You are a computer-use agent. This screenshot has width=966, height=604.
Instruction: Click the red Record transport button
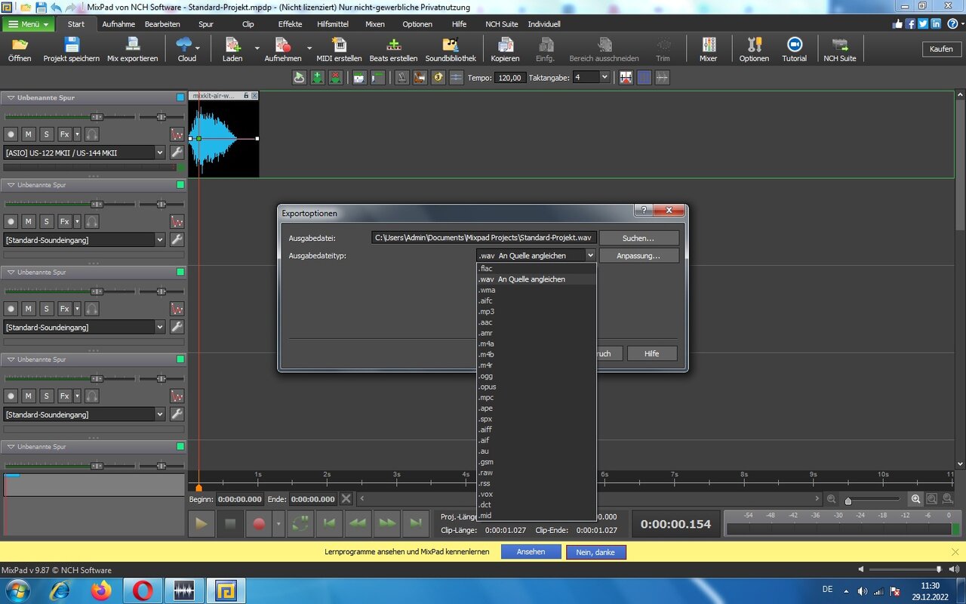(x=259, y=523)
